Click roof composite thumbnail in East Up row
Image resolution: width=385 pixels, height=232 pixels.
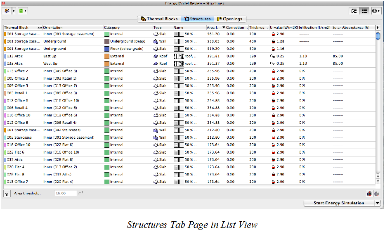(x=179, y=56)
